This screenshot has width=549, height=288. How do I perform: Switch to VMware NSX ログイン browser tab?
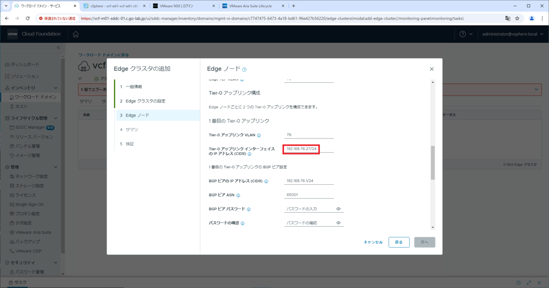pos(183,6)
